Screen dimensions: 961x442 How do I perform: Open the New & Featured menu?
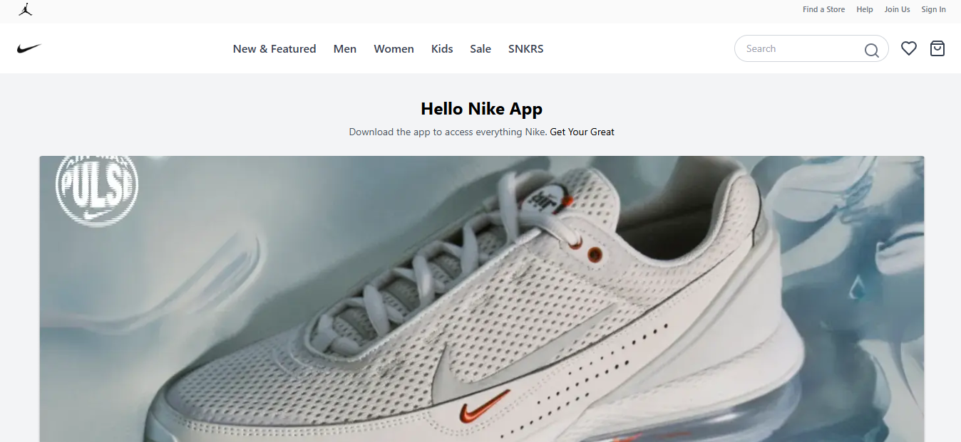(x=274, y=49)
